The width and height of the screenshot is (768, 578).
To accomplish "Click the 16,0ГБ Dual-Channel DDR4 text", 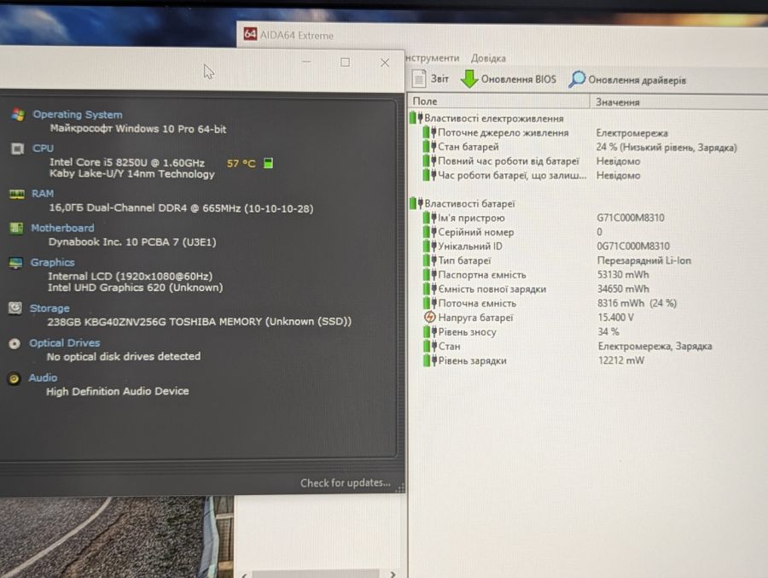I will click(181, 207).
